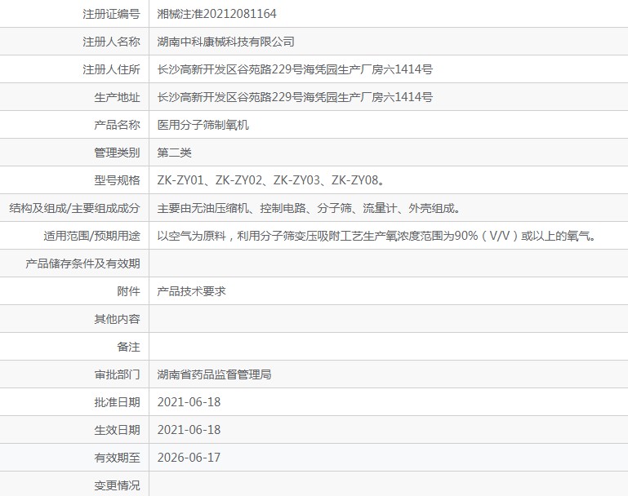Select approving department 湖南省药品监督管理局
The image size is (628, 496).
click(214, 374)
